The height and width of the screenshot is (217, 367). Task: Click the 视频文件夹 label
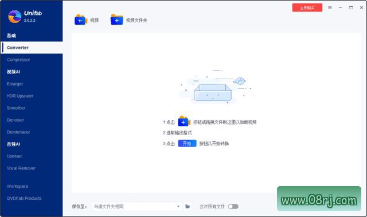136,21
